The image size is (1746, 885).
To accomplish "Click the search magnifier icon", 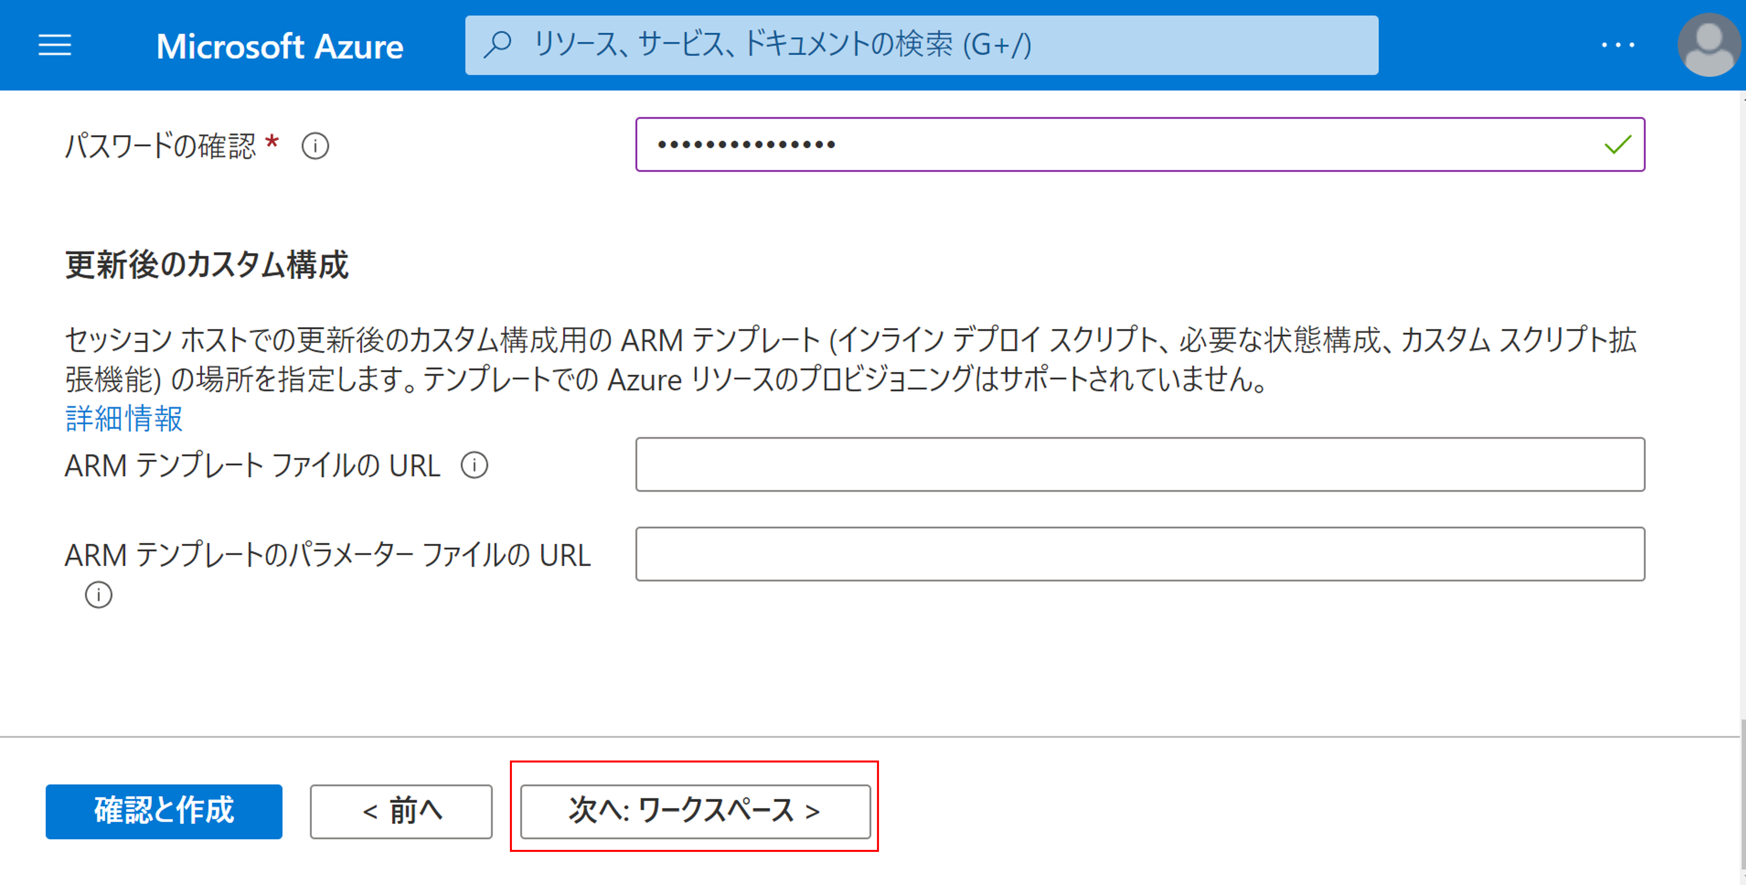I will pyautogui.click(x=498, y=45).
